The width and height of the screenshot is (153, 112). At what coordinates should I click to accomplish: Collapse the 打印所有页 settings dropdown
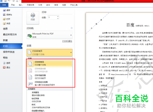tap(50, 53)
